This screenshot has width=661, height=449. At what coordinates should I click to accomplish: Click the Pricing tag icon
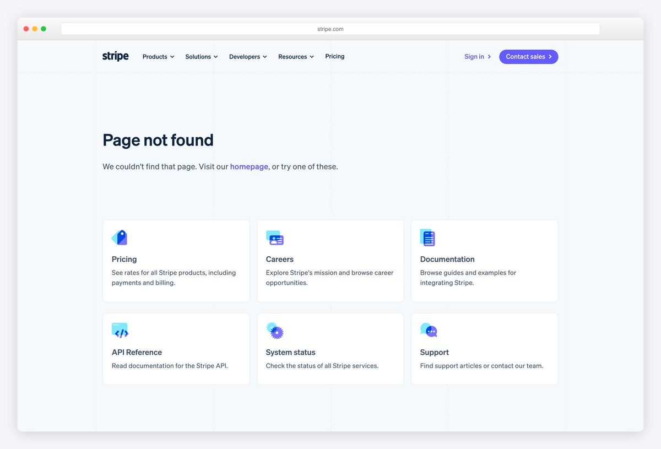pos(120,237)
